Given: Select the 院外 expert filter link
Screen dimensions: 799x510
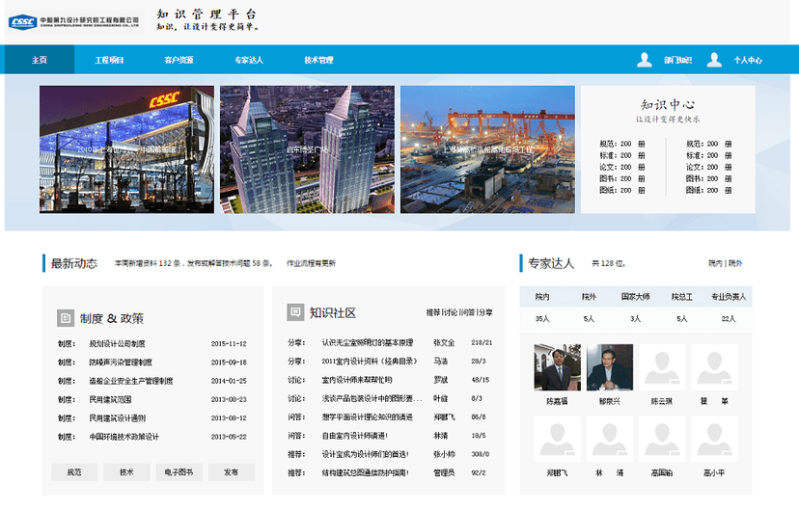Looking at the screenshot, I should (735, 263).
